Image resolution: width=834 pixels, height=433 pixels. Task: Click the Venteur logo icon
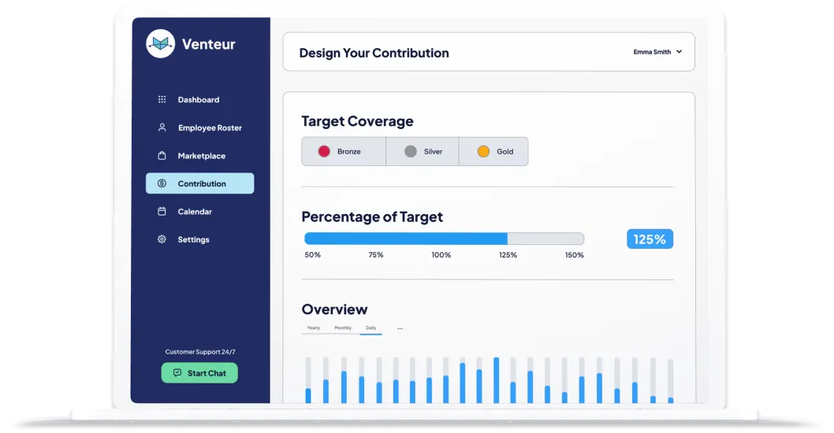160,44
